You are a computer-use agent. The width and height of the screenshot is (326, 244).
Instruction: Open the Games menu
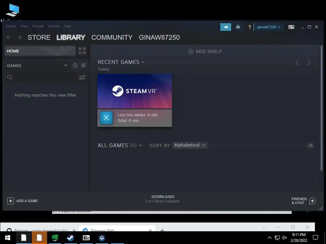(x=53, y=26)
